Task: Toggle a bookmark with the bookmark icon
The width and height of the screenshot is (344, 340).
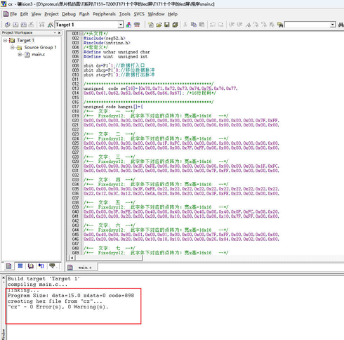Action: 248,25
